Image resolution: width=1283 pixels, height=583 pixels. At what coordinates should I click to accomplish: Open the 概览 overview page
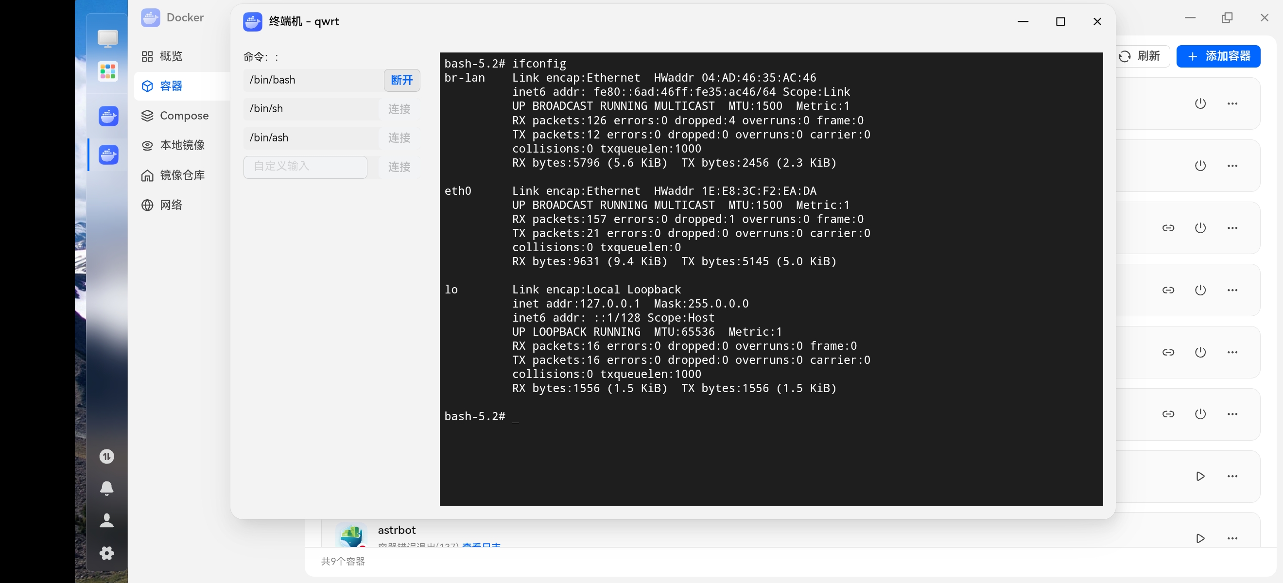pos(162,56)
